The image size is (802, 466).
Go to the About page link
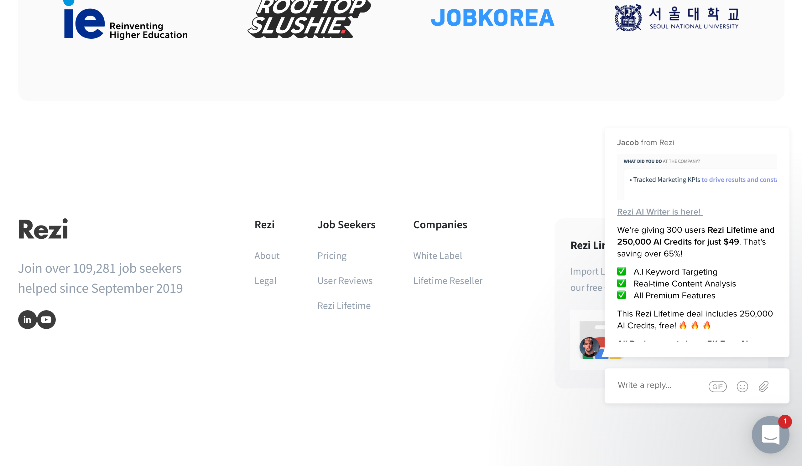(x=267, y=256)
